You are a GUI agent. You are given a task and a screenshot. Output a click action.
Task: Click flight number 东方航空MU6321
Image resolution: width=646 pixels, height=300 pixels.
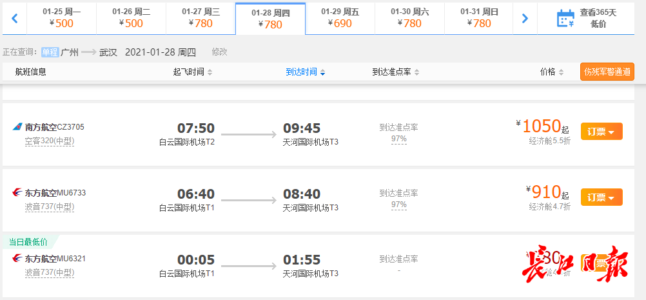tap(55, 259)
